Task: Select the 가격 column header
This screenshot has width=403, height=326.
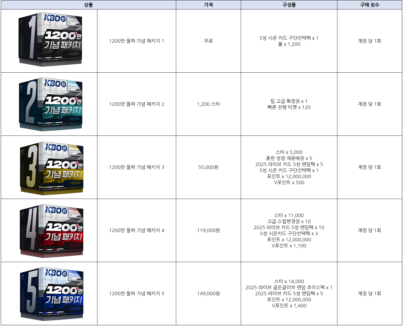Action: tap(208, 5)
